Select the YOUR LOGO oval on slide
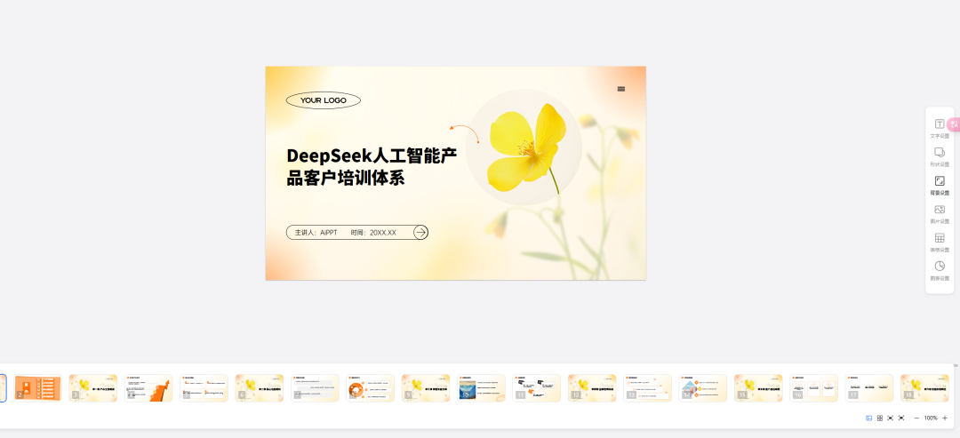This screenshot has height=438, width=960. click(x=324, y=100)
